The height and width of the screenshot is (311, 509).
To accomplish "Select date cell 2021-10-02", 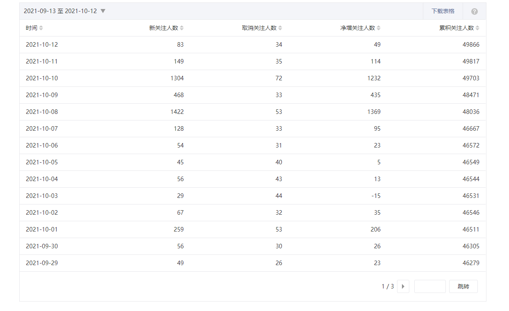I will [x=42, y=213].
